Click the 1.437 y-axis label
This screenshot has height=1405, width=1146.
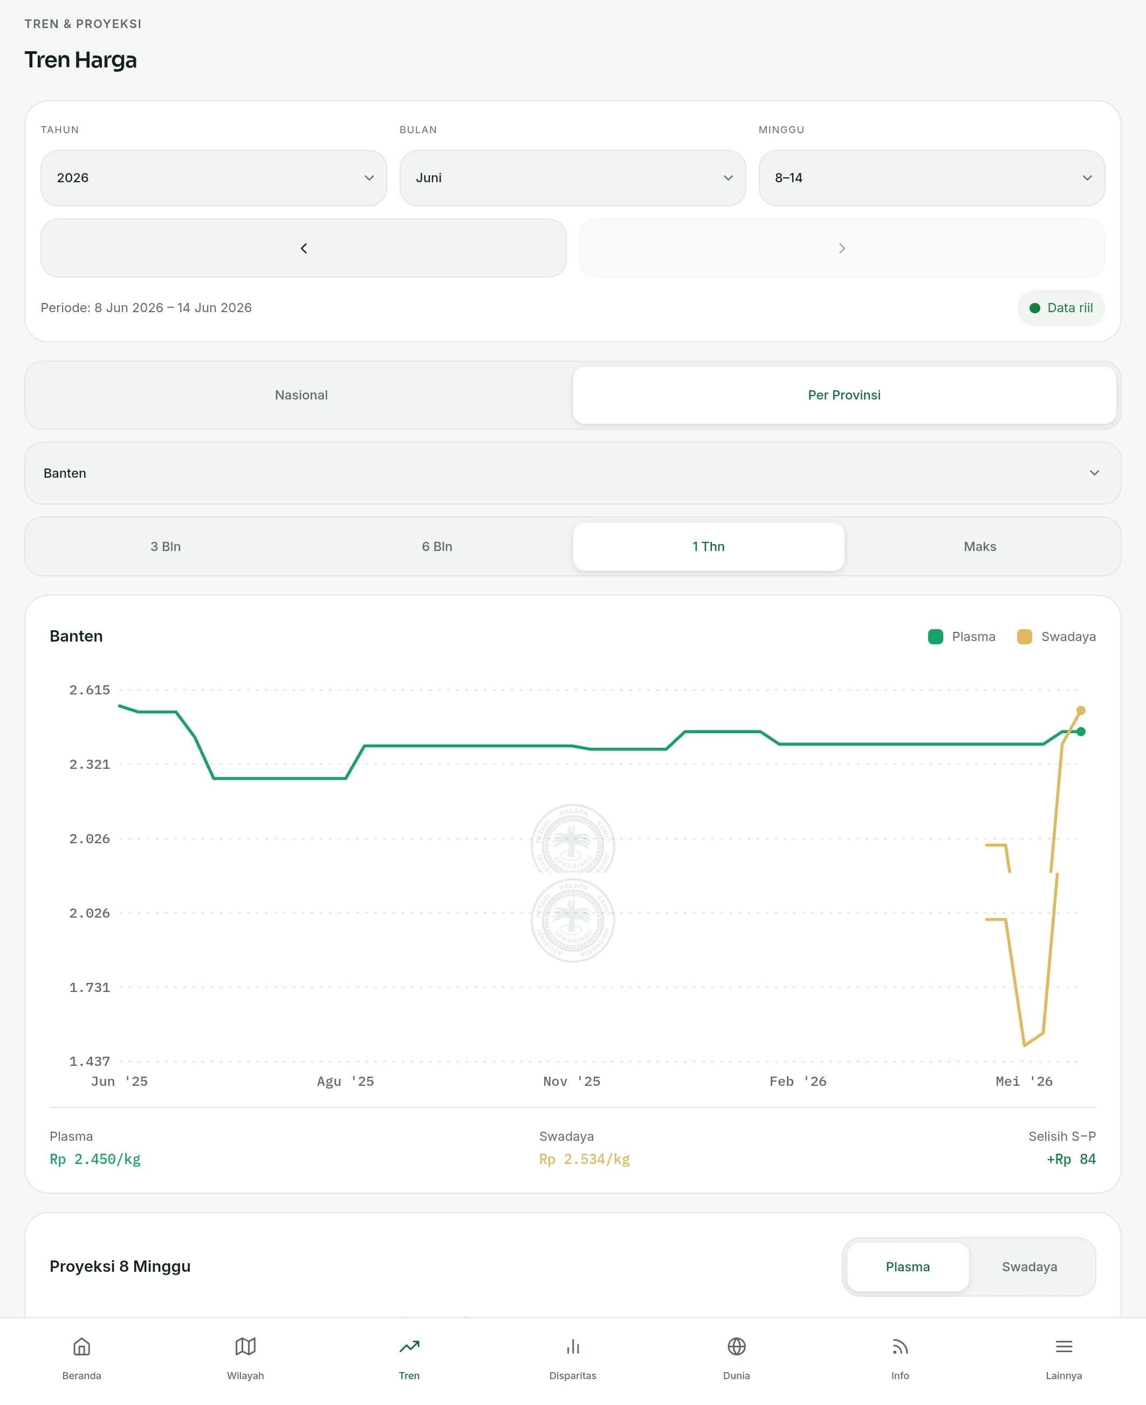(89, 1062)
